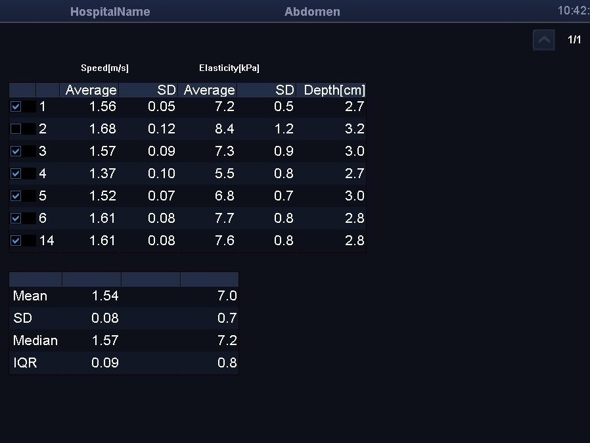Click the Depth[cm] column header

[x=334, y=90]
